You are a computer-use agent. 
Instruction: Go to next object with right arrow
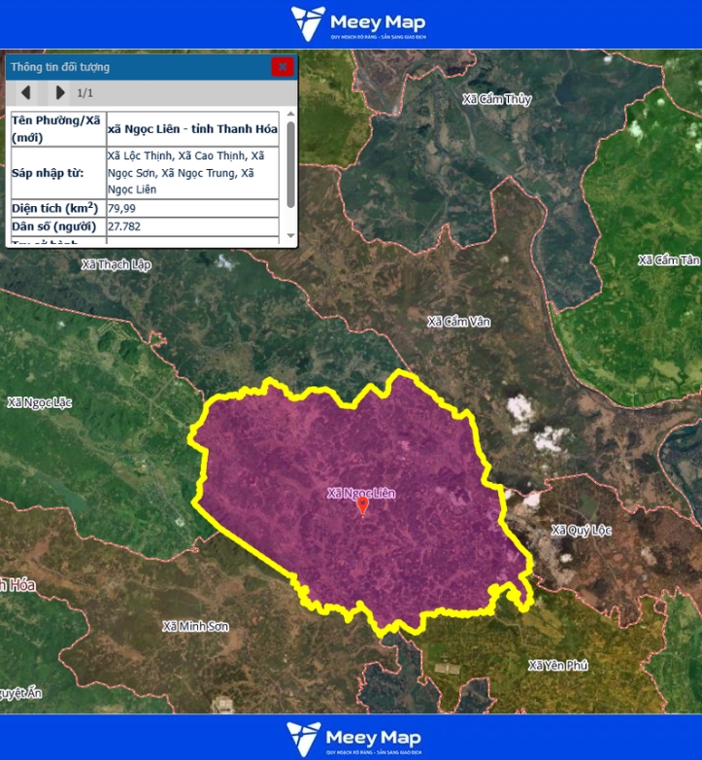click(60, 92)
